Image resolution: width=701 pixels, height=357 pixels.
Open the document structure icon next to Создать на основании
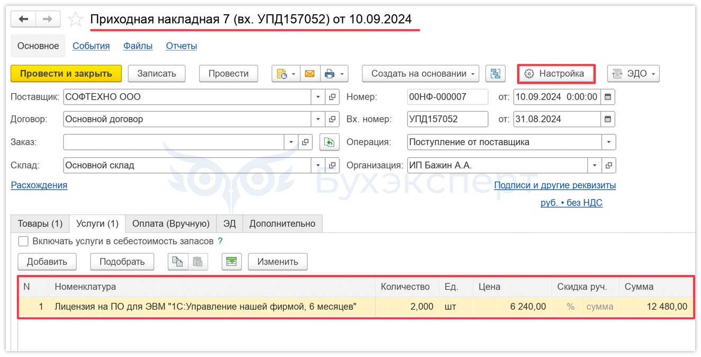(495, 74)
